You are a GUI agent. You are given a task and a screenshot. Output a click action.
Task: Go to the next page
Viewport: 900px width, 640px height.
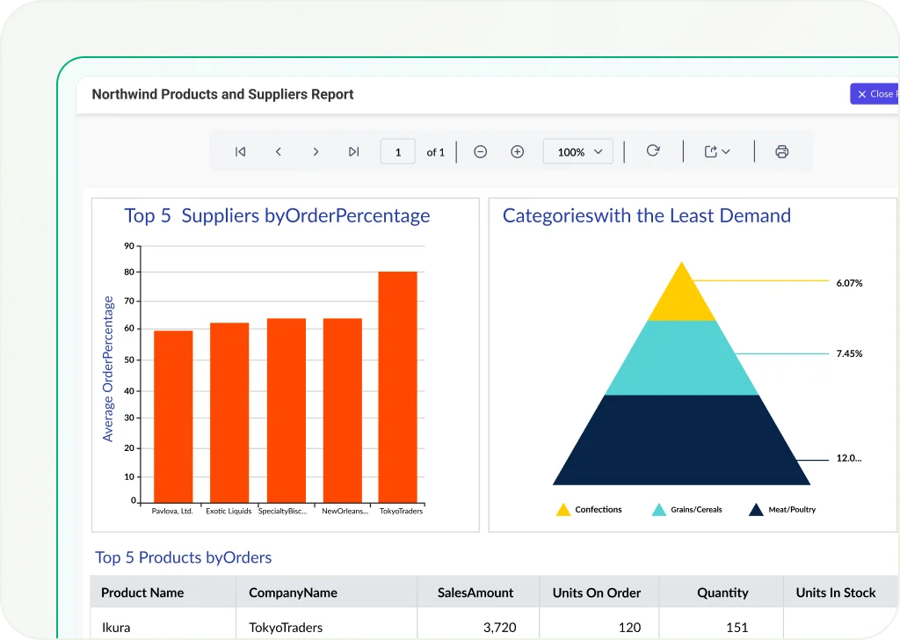[316, 151]
